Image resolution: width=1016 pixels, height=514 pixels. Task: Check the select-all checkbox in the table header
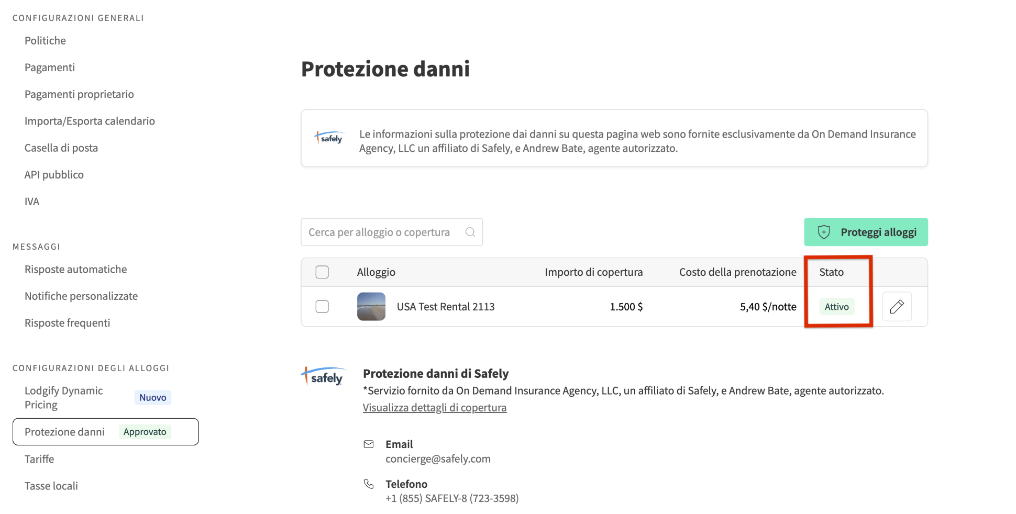coord(322,272)
